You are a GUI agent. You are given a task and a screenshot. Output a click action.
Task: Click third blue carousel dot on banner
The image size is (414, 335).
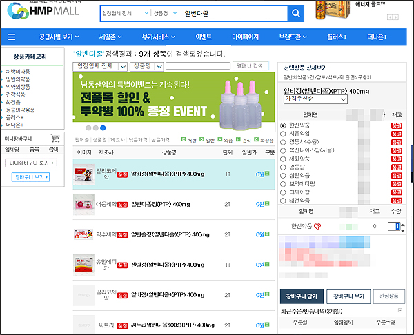tap(103, 128)
